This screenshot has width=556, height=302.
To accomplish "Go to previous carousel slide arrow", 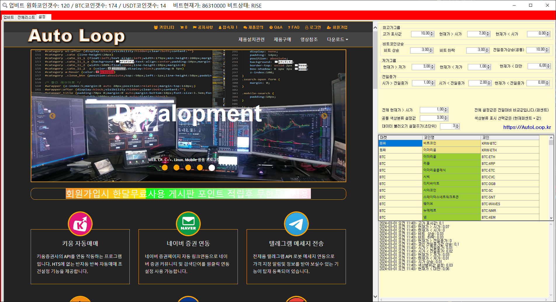I will 52,116.
